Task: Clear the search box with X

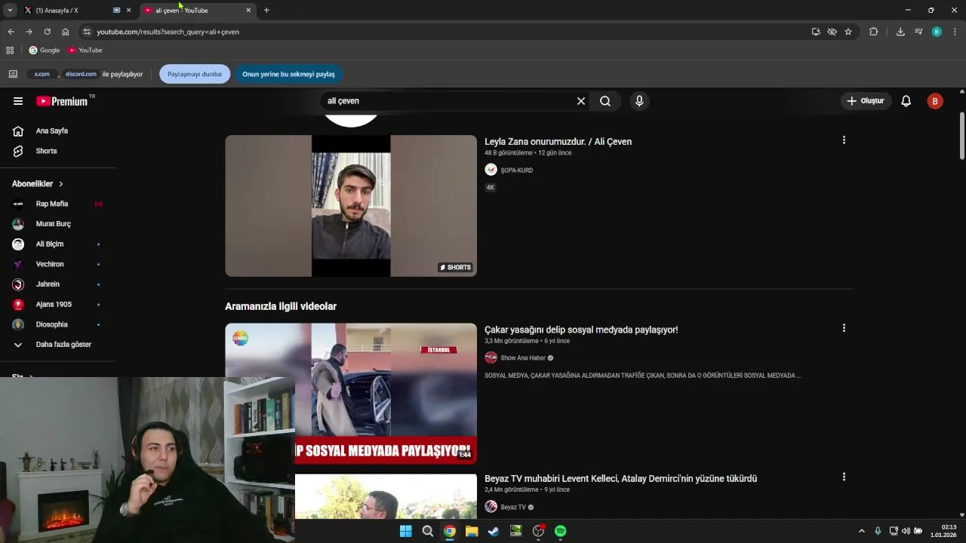Action: coord(581,101)
